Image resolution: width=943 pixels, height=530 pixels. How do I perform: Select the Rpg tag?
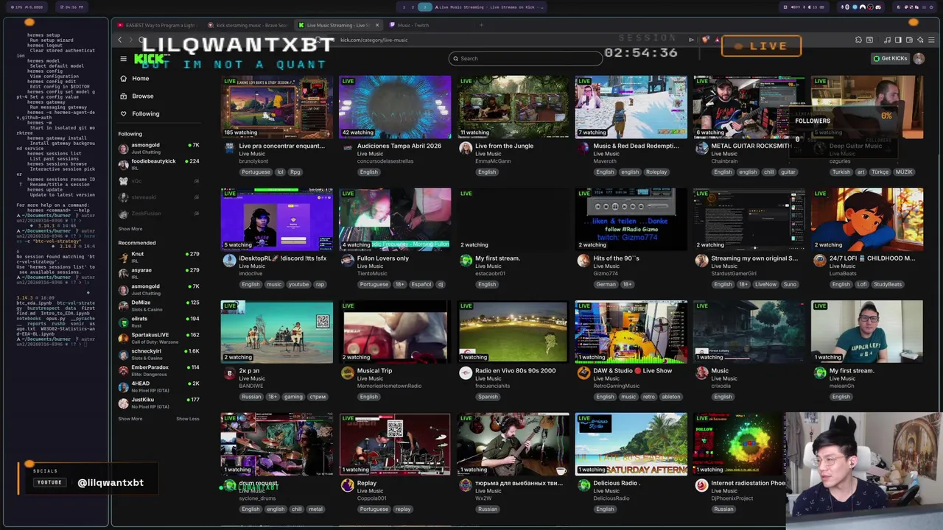pyautogui.click(x=295, y=172)
